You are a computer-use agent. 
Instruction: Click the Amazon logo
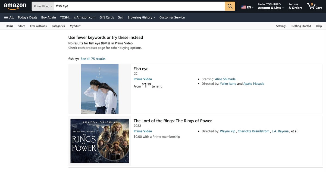15,6
